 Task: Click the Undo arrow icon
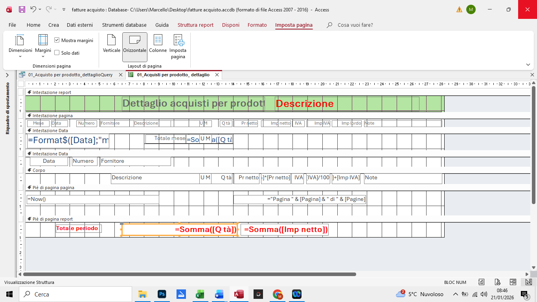point(33,9)
